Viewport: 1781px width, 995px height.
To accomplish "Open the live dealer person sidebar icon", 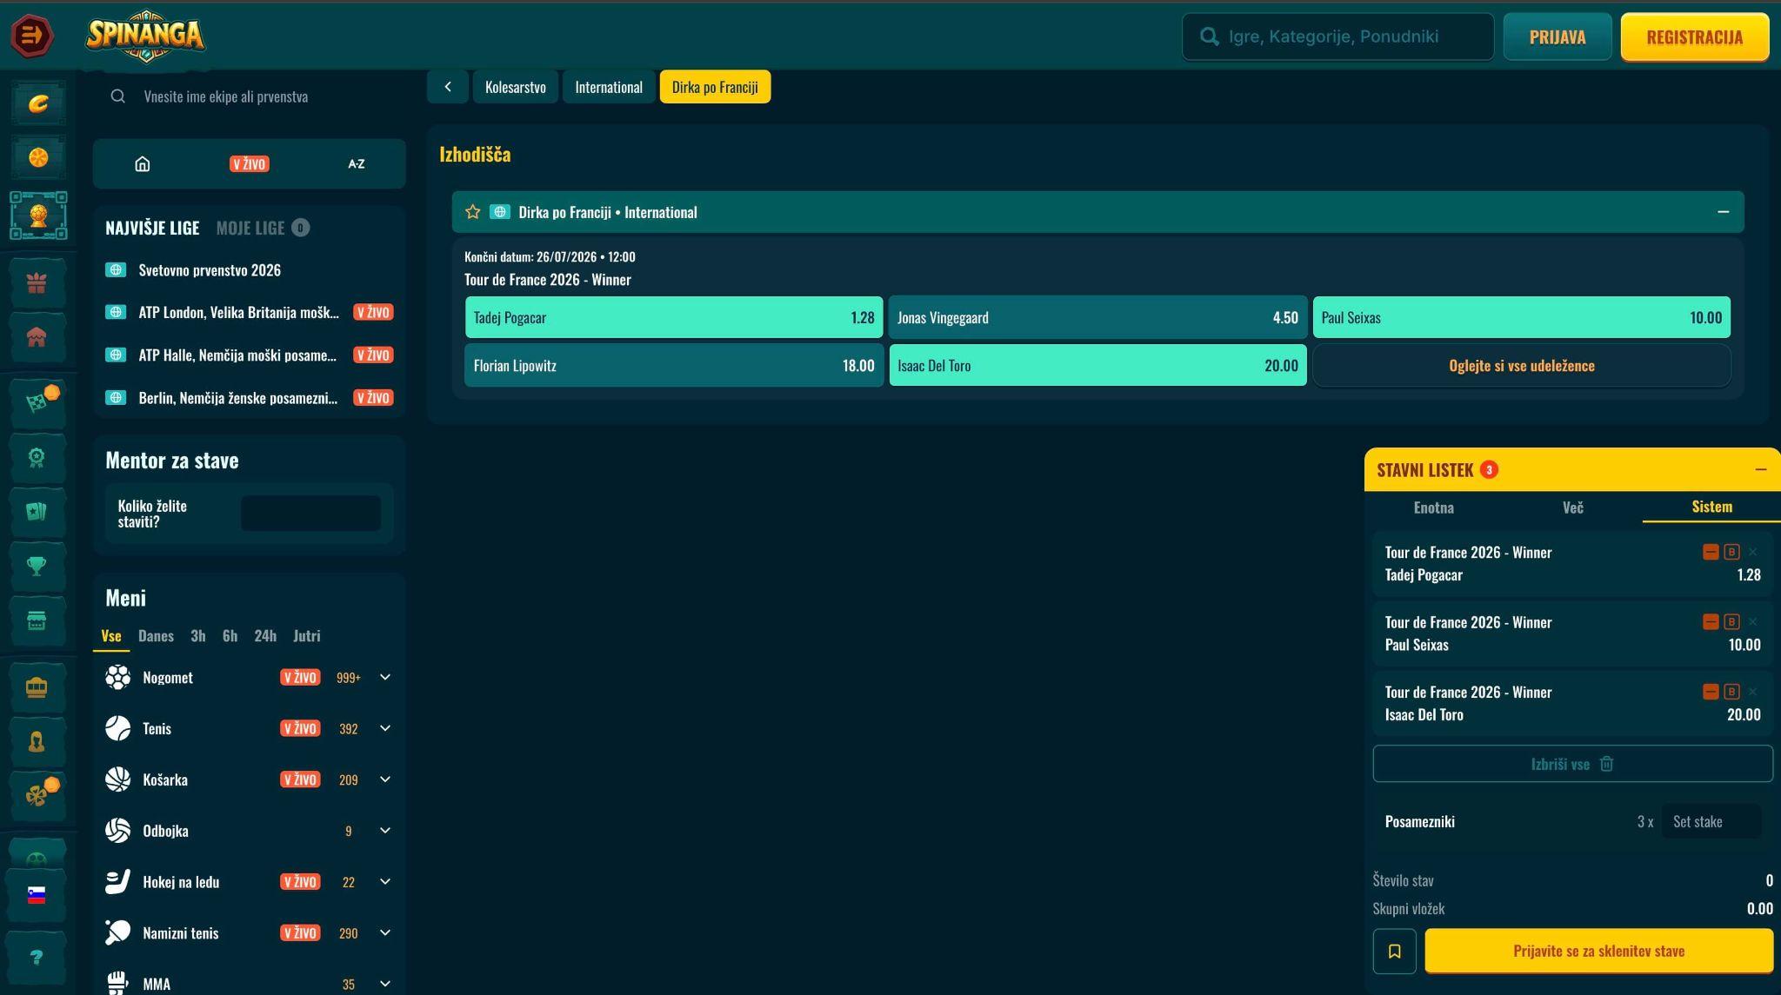I will coord(37,741).
